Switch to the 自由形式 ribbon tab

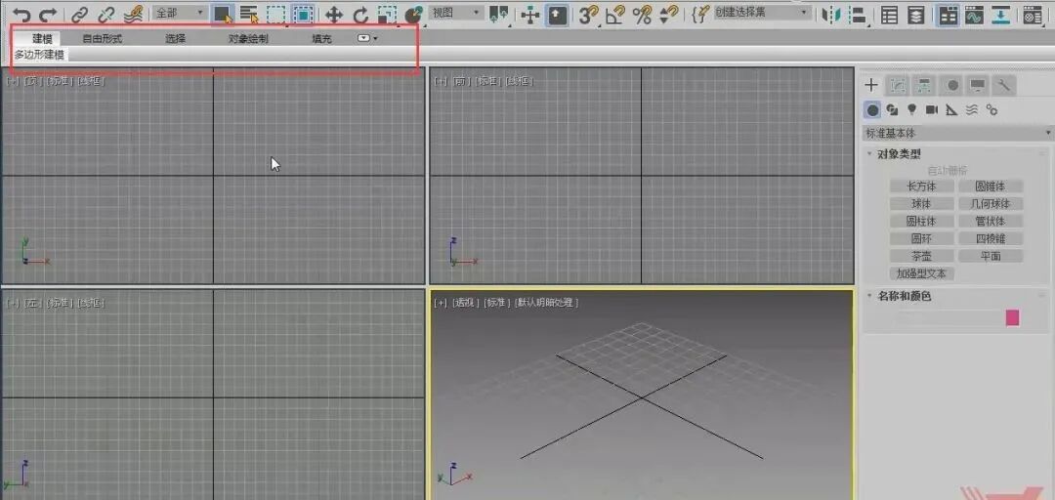click(x=103, y=39)
